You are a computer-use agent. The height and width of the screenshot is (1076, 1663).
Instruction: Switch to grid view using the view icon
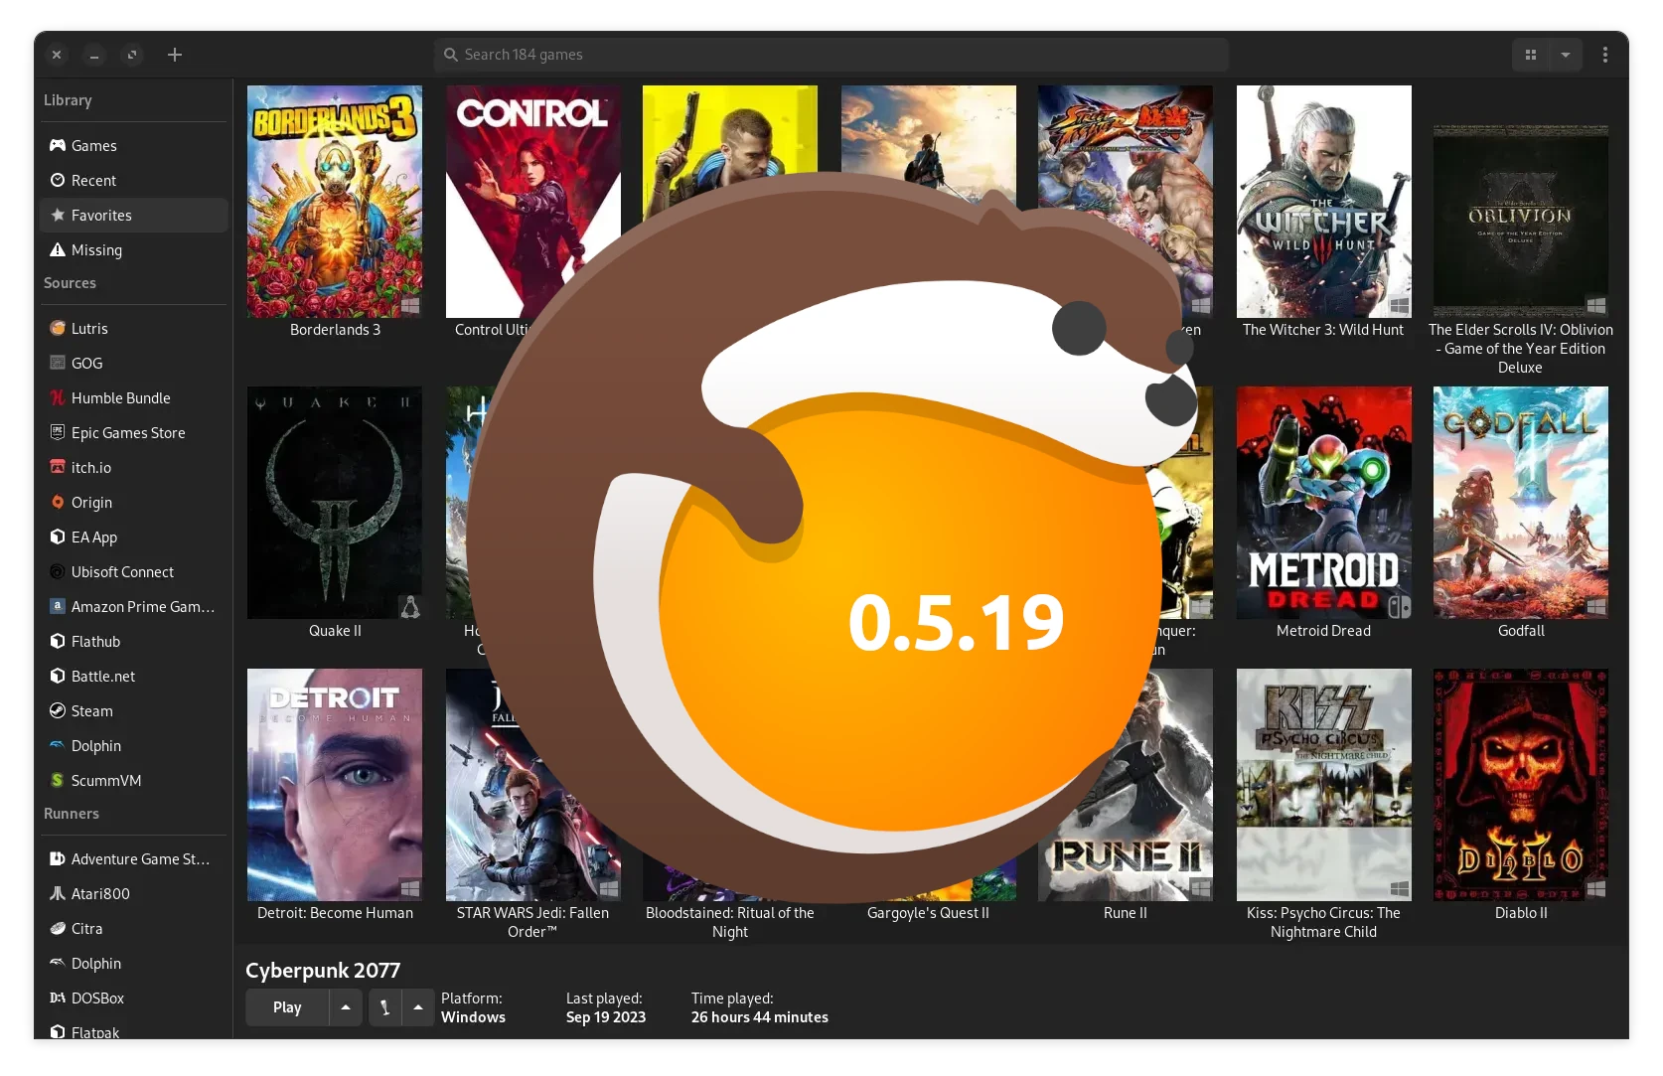1530,55
